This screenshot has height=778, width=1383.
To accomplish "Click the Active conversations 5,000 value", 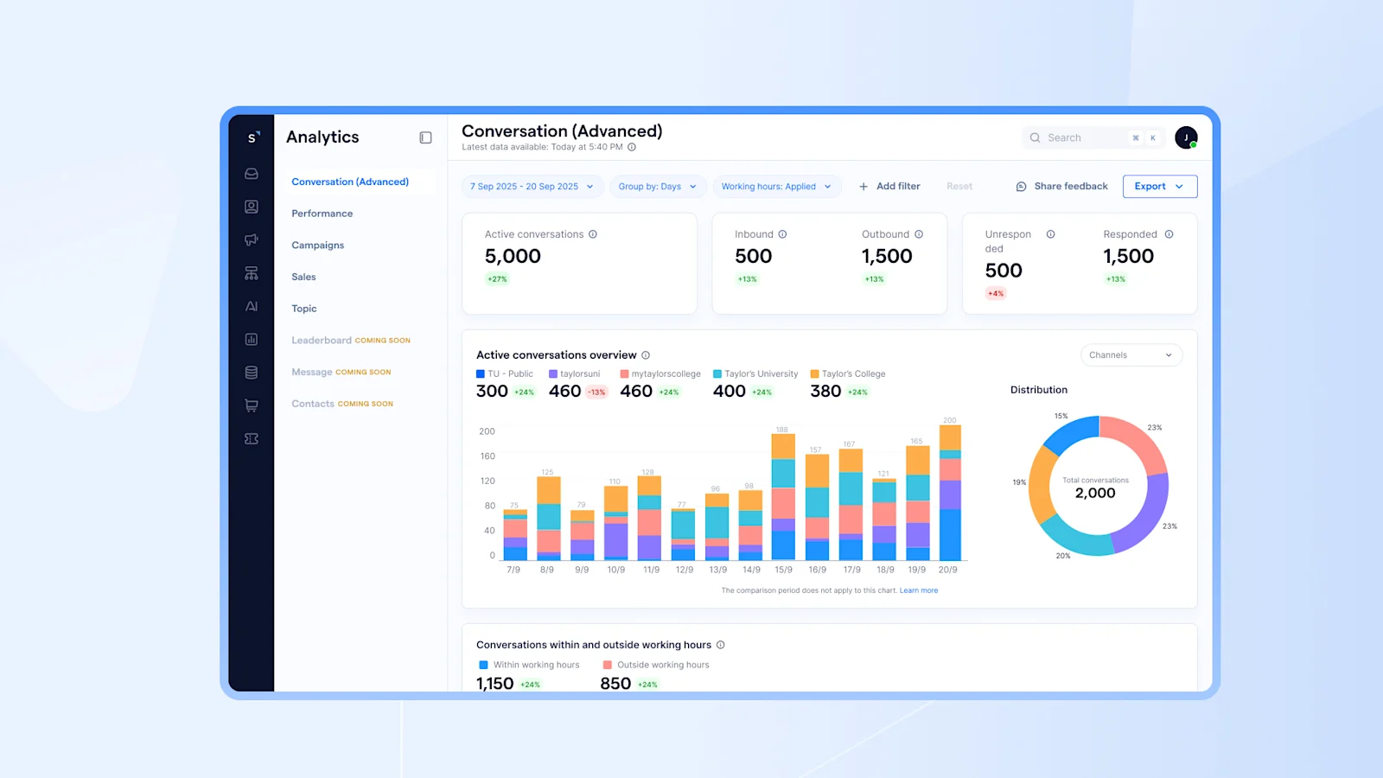I will (x=513, y=257).
